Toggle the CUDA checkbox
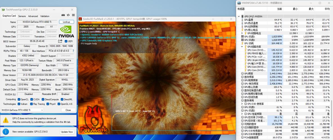The height and width of the screenshot is (140, 333). coord(32,99)
